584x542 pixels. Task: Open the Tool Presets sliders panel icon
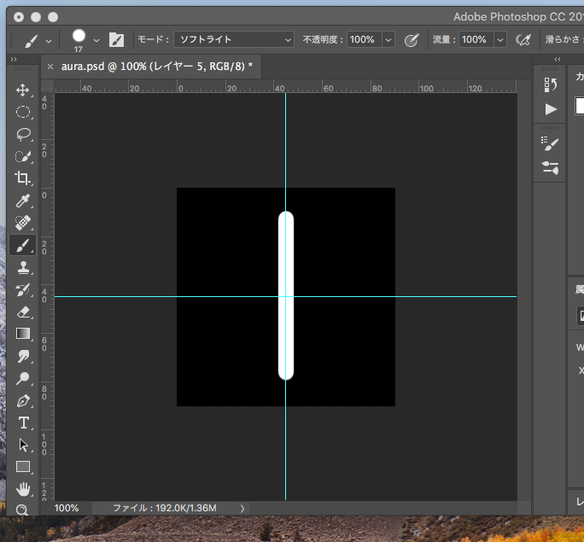[x=550, y=167]
